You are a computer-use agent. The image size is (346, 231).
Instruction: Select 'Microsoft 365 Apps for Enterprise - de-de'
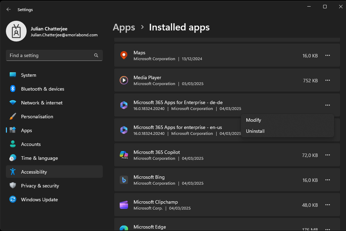178,102
